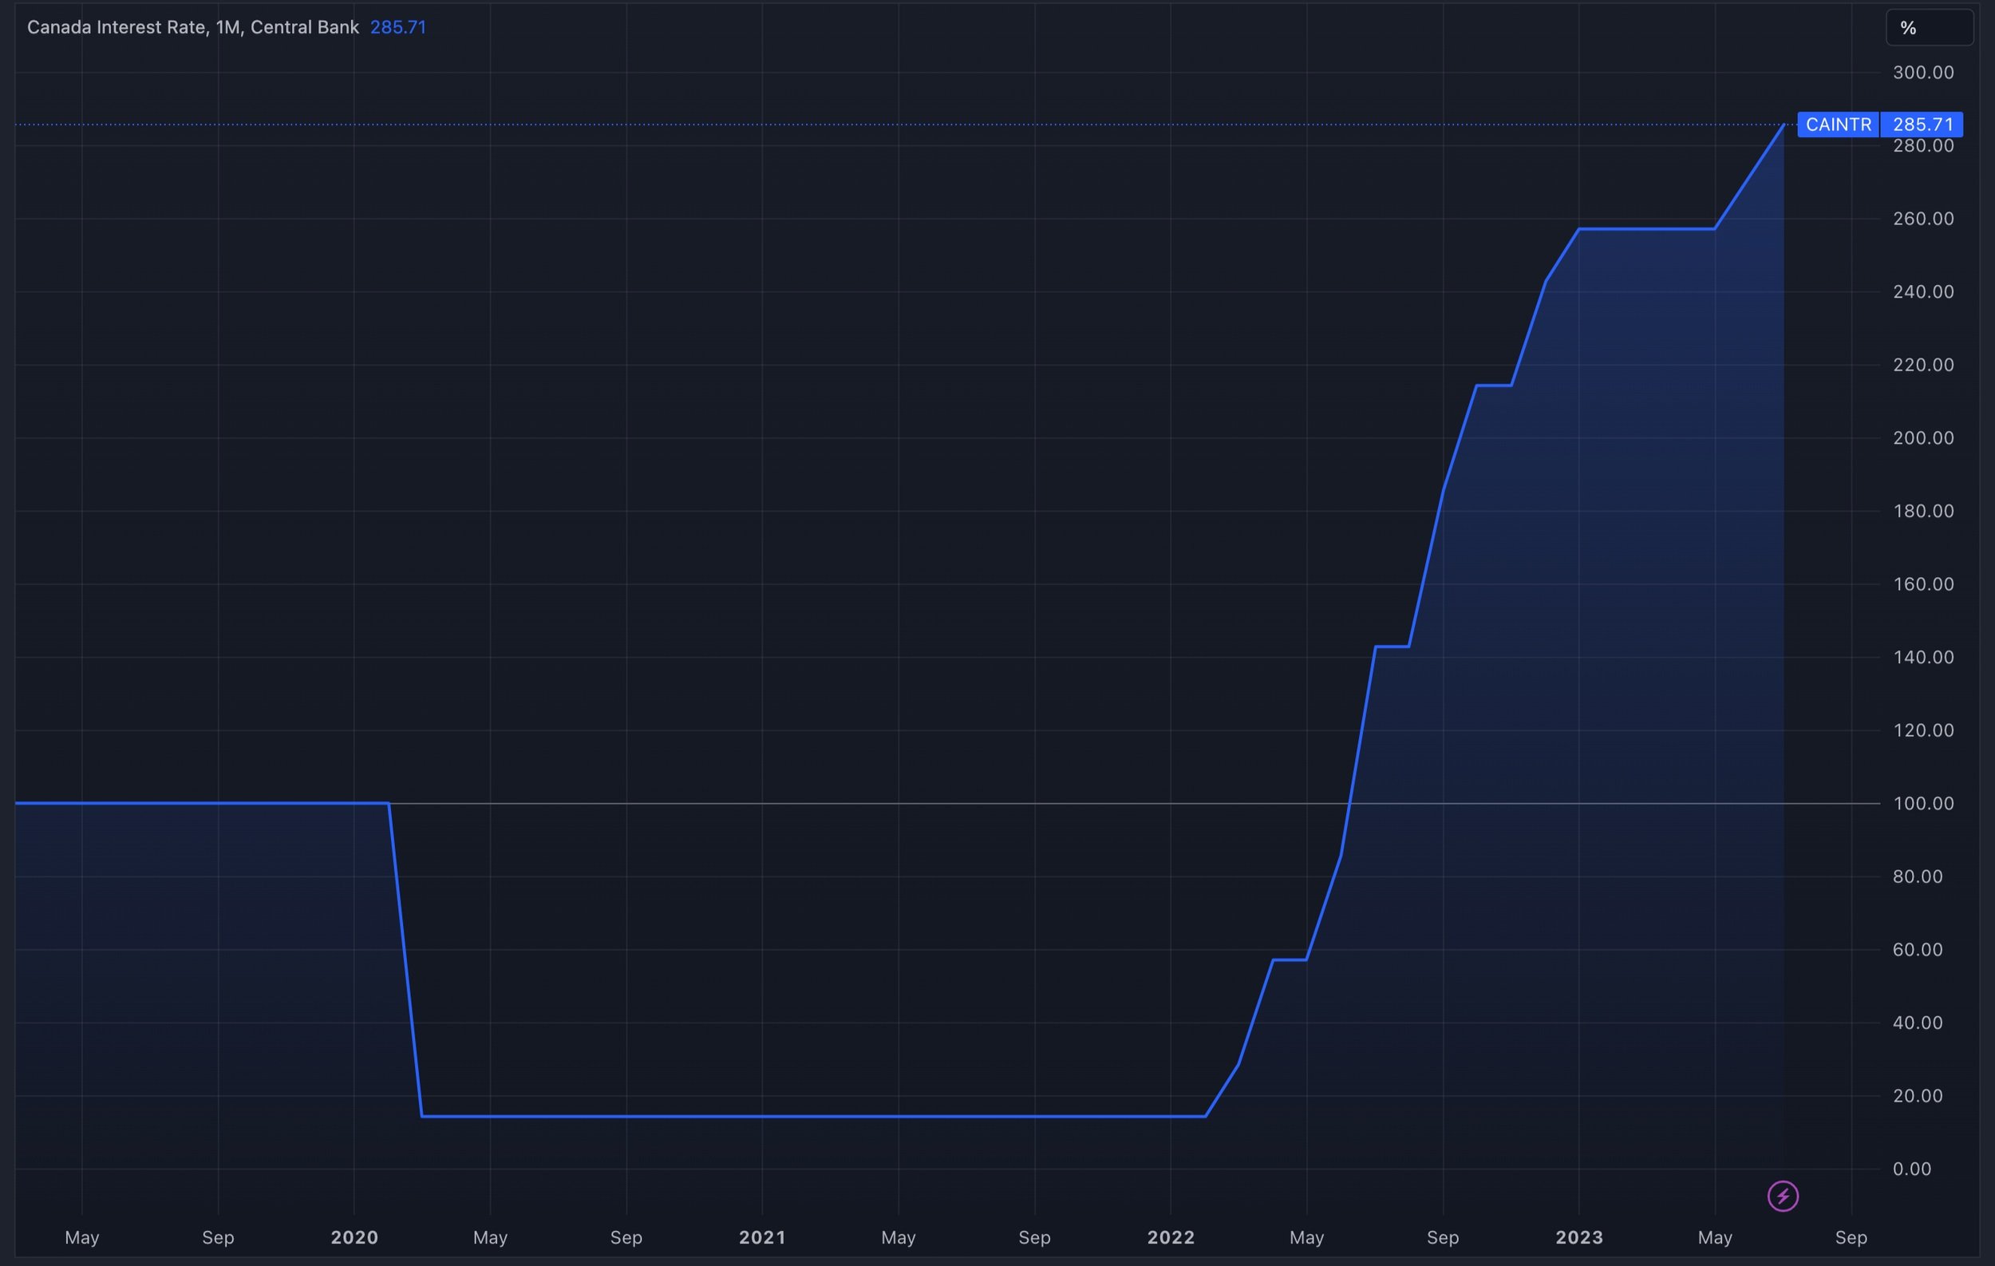Click the 60.00 price axis label
The image size is (1995, 1266).
pos(1917,950)
